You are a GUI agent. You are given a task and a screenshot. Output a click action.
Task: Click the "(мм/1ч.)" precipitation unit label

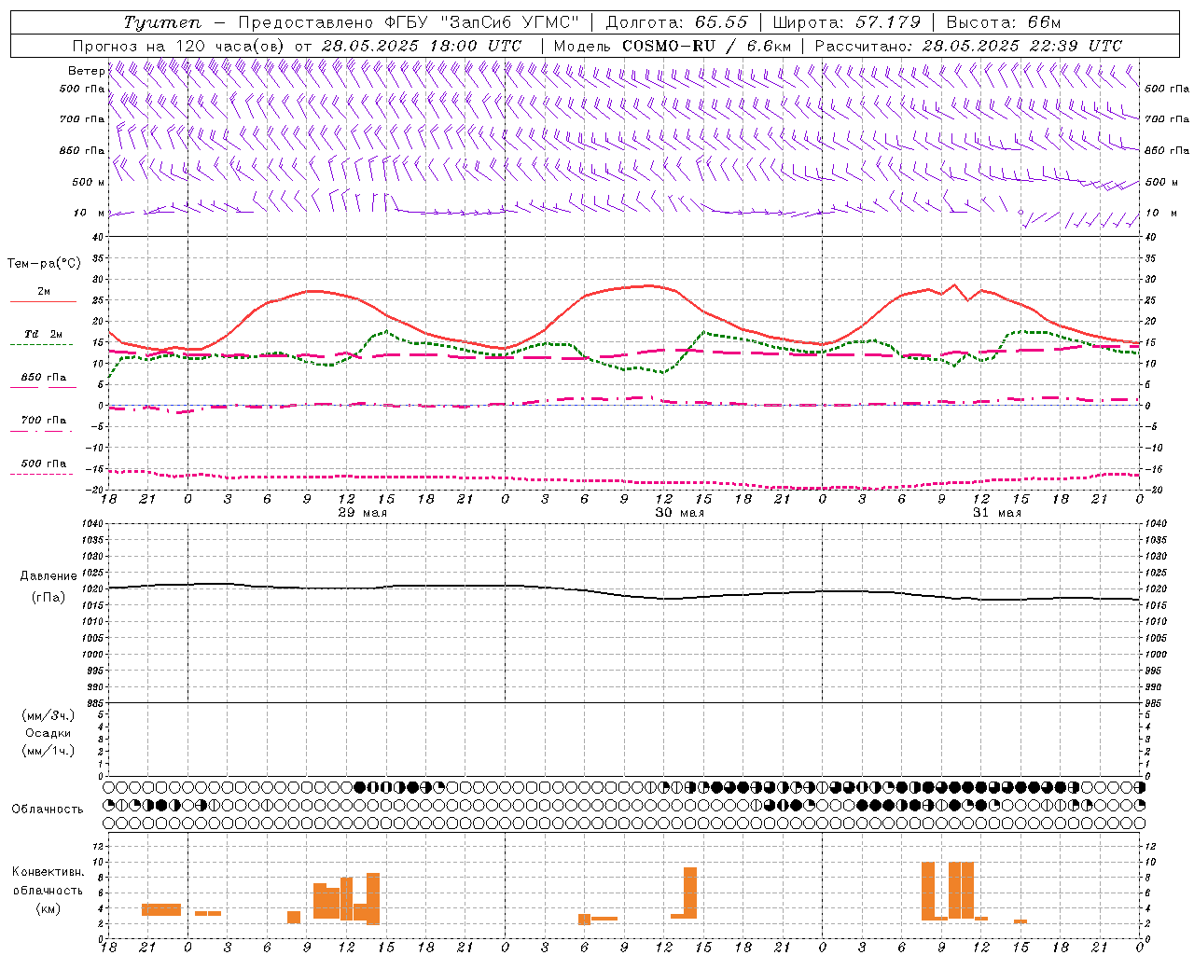coord(49,751)
